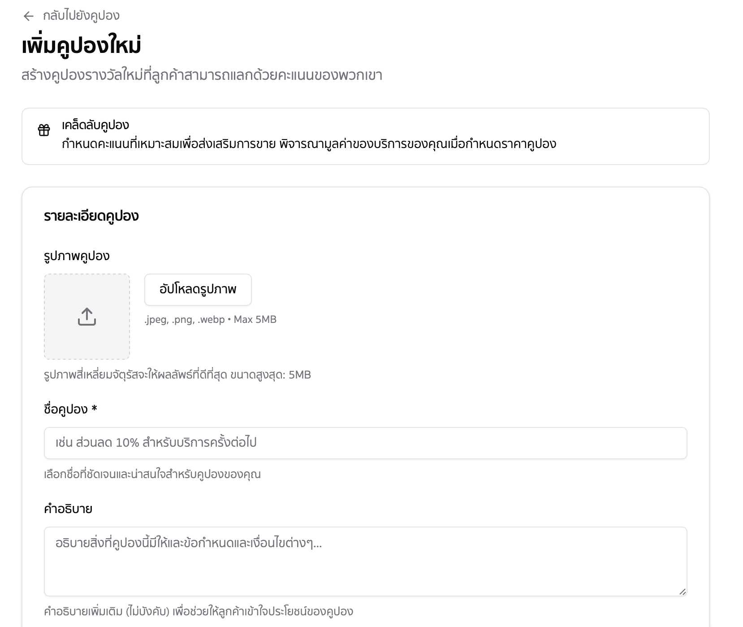Click the tip text about setting points
The height and width of the screenshot is (627, 743).
(x=309, y=144)
